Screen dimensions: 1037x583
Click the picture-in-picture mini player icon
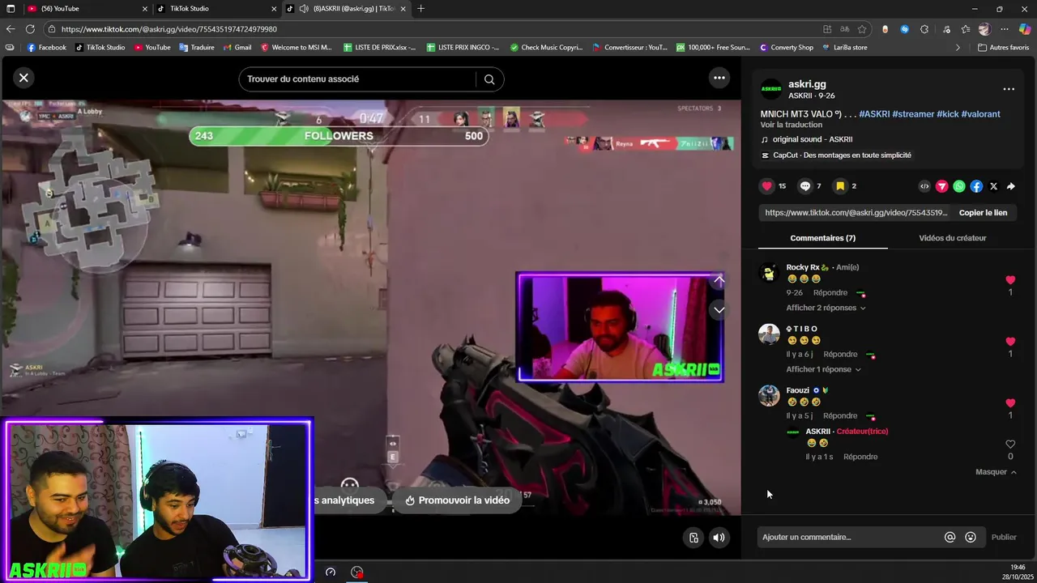point(693,538)
